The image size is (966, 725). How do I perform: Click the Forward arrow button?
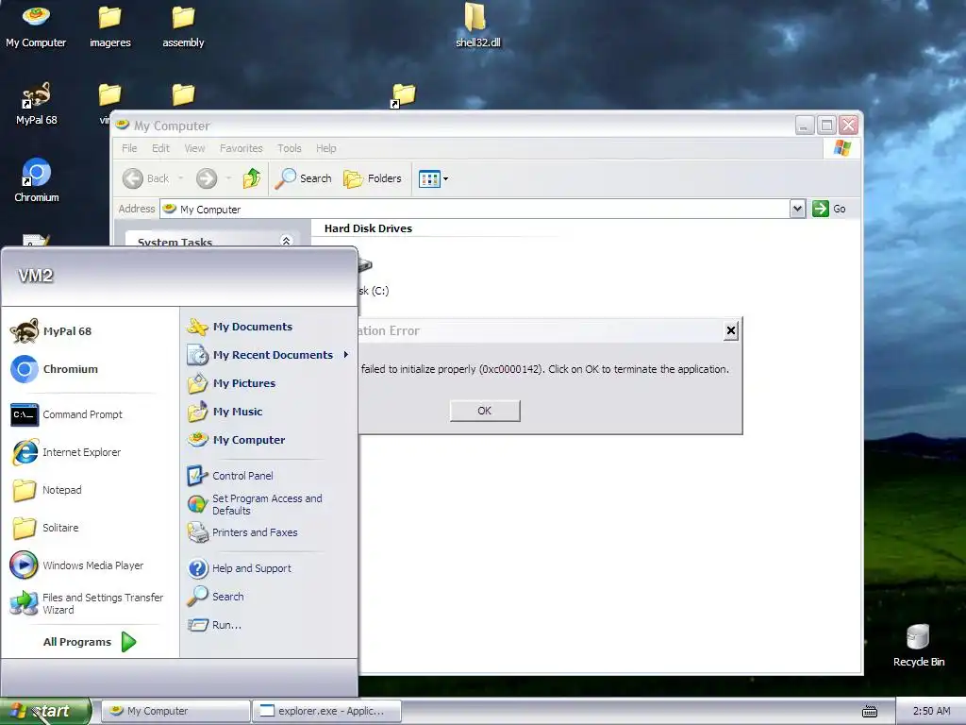click(x=207, y=178)
